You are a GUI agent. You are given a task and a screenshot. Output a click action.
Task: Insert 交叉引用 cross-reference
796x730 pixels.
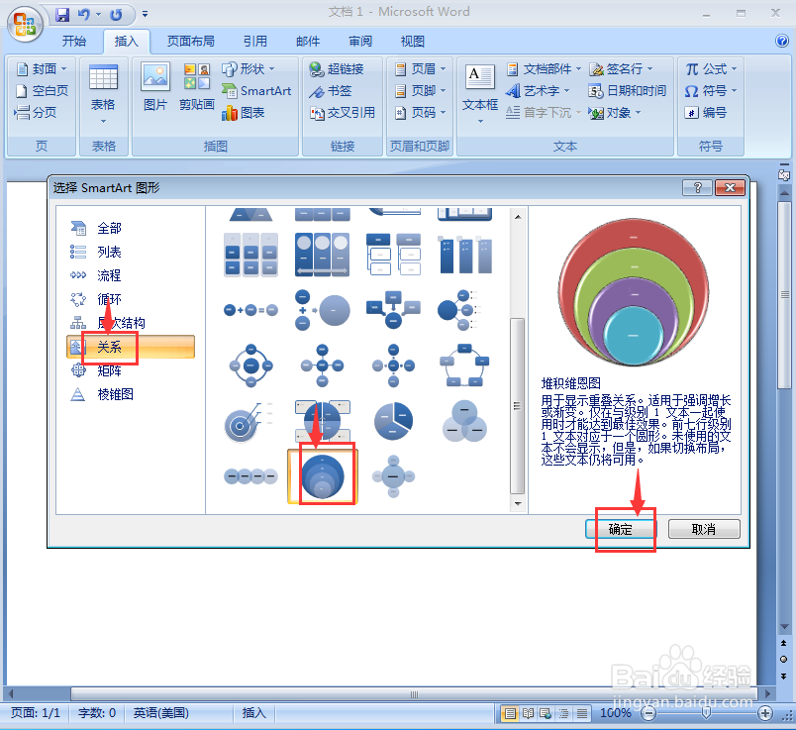pyautogui.click(x=343, y=113)
